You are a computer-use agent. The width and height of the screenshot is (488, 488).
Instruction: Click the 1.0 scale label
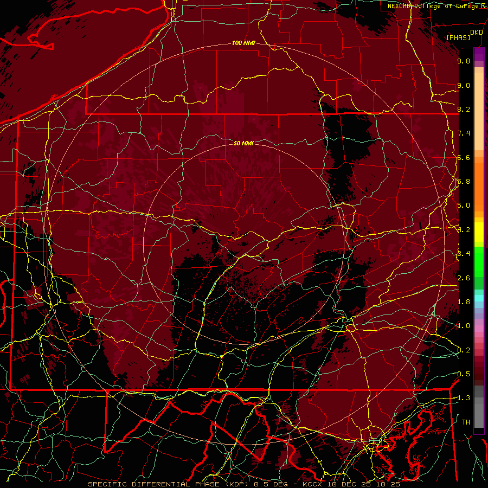click(x=464, y=326)
